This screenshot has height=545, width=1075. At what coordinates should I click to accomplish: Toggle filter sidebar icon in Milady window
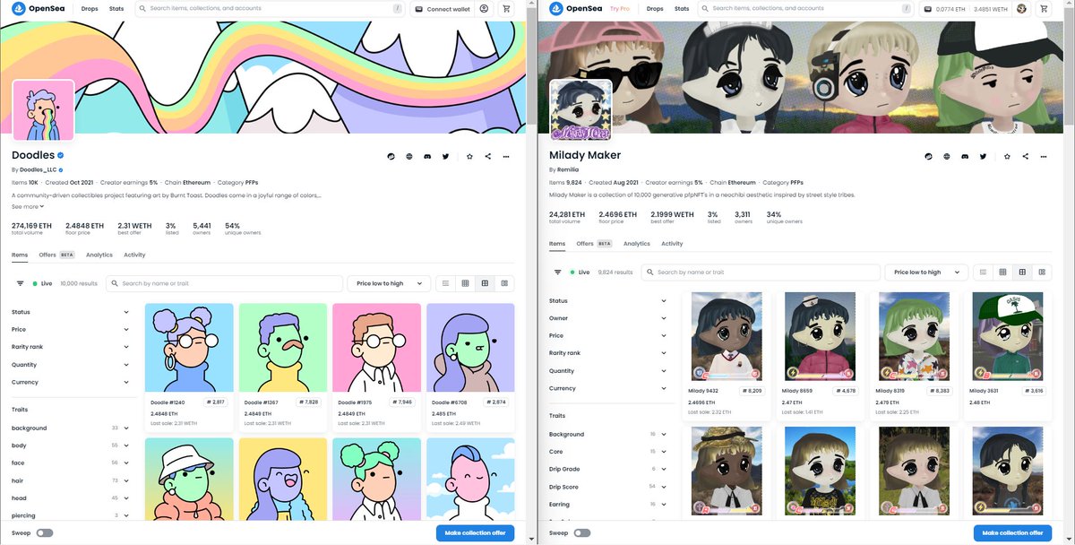[x=557, y=272]
